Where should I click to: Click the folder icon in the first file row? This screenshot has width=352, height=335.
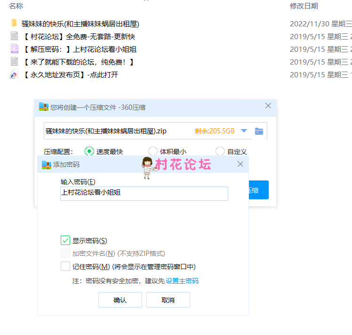[x=14, y=24]
